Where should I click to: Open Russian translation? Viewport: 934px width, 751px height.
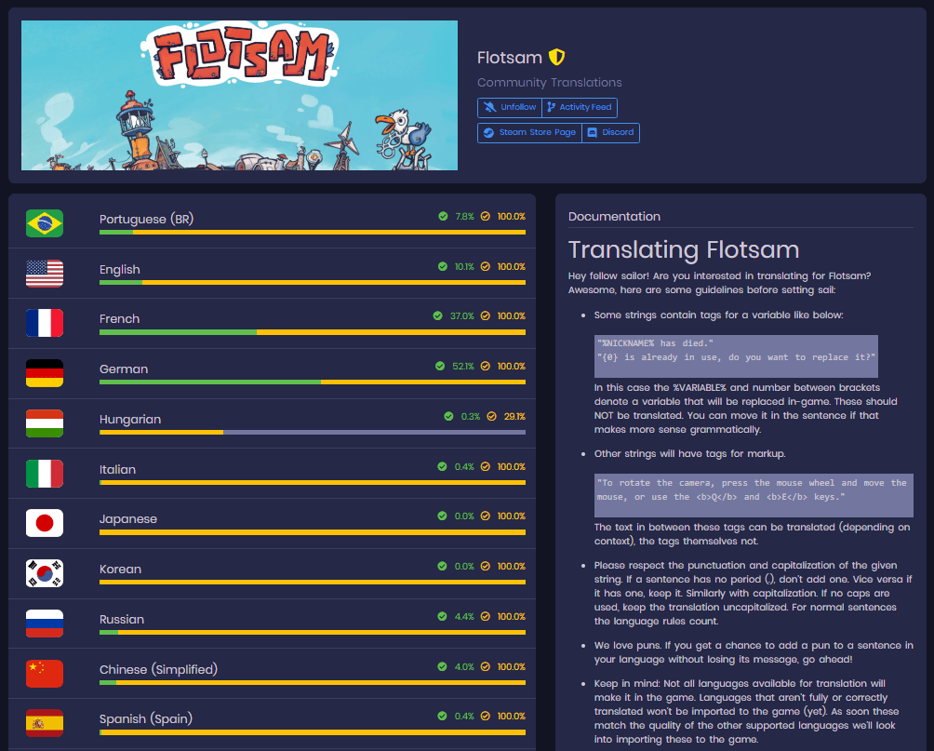pos(122,619)
